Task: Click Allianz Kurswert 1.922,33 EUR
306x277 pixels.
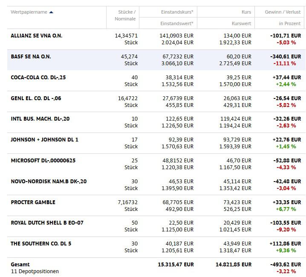Action: pos(235,43)
